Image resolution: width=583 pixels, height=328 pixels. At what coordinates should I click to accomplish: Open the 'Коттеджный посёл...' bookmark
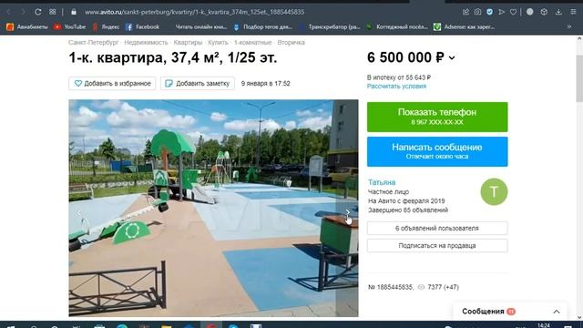pos(397,26)
